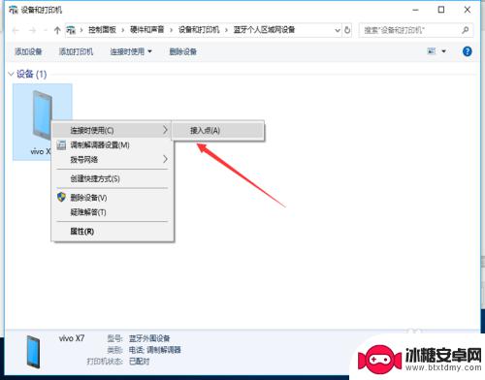Click the vivo X7 name in details pane
This screenshot has height=380, width=485.
(72, 338)
